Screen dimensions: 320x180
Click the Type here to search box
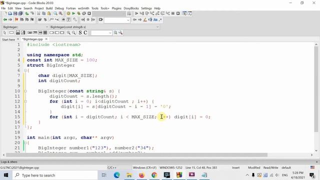tap(55, 175)
